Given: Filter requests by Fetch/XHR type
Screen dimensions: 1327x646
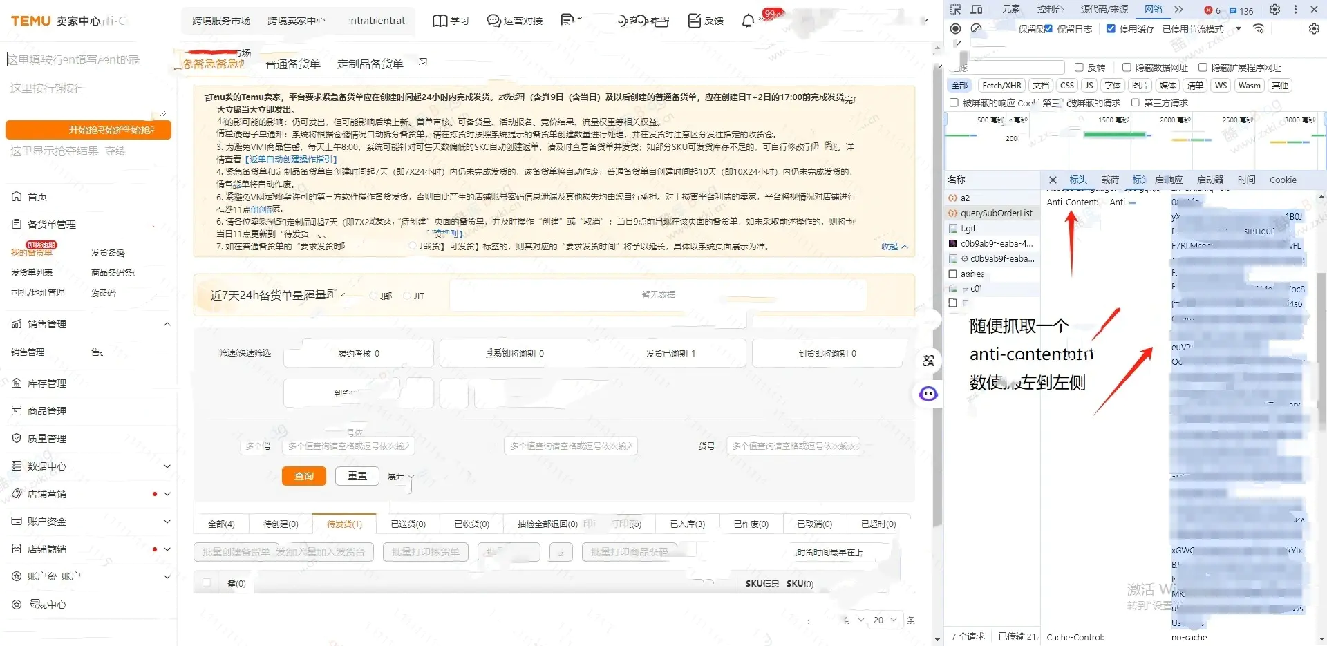Looking at the screenshot, I should pos(1001,86).
